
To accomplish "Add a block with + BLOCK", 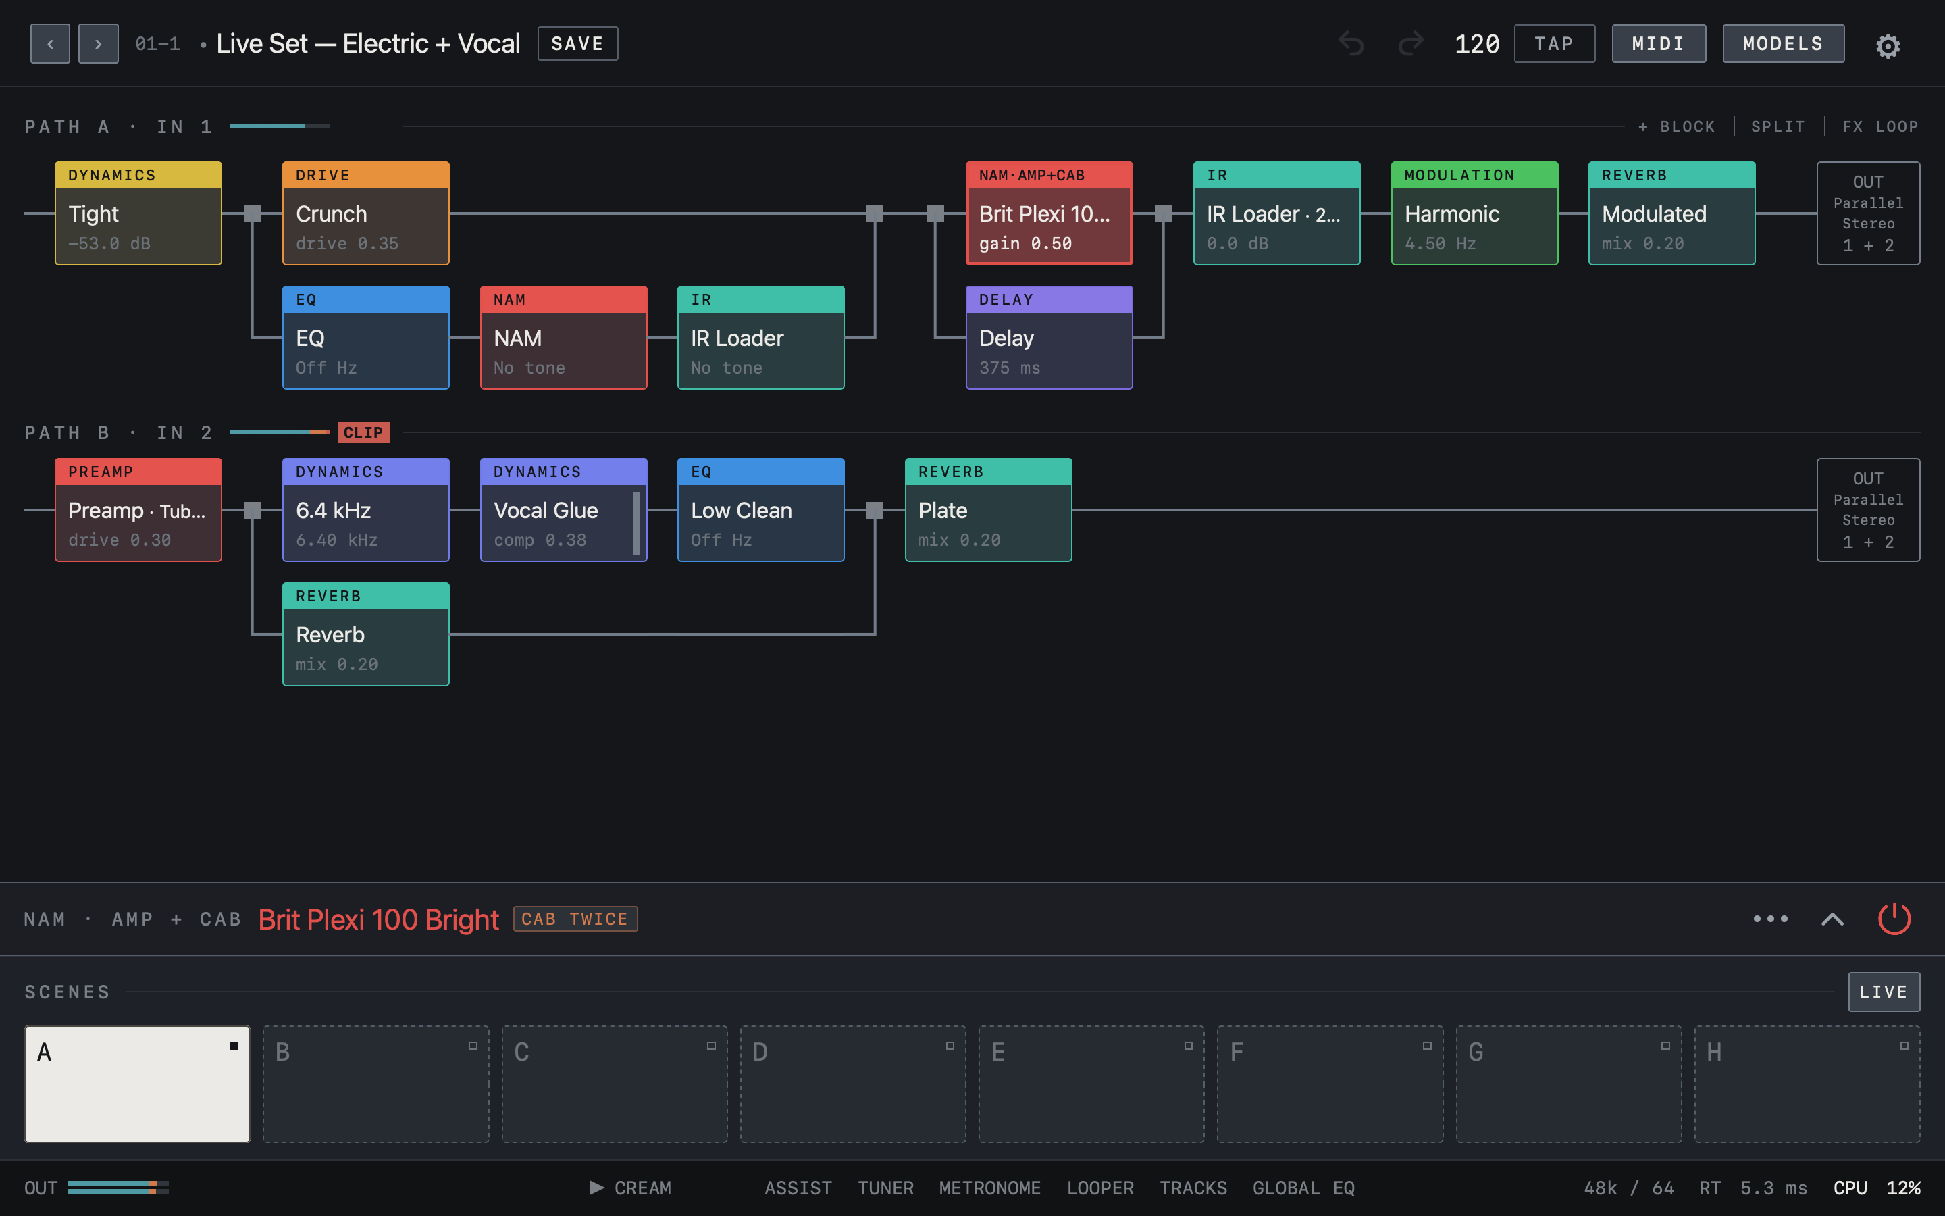I will (1676, 126).
